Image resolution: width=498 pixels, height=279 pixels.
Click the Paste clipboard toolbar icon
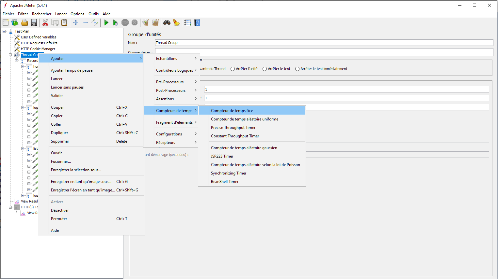tap(64, 22)
